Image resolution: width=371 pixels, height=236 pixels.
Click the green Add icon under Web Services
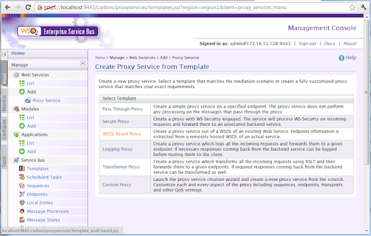click(x=22, y=92)
